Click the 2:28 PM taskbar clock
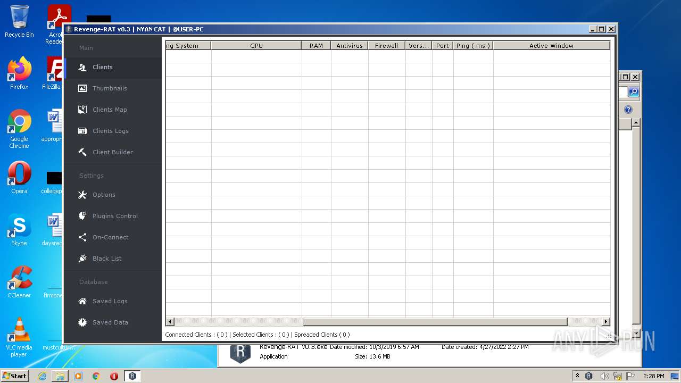The image size is (681, 383). click(653, 376)
